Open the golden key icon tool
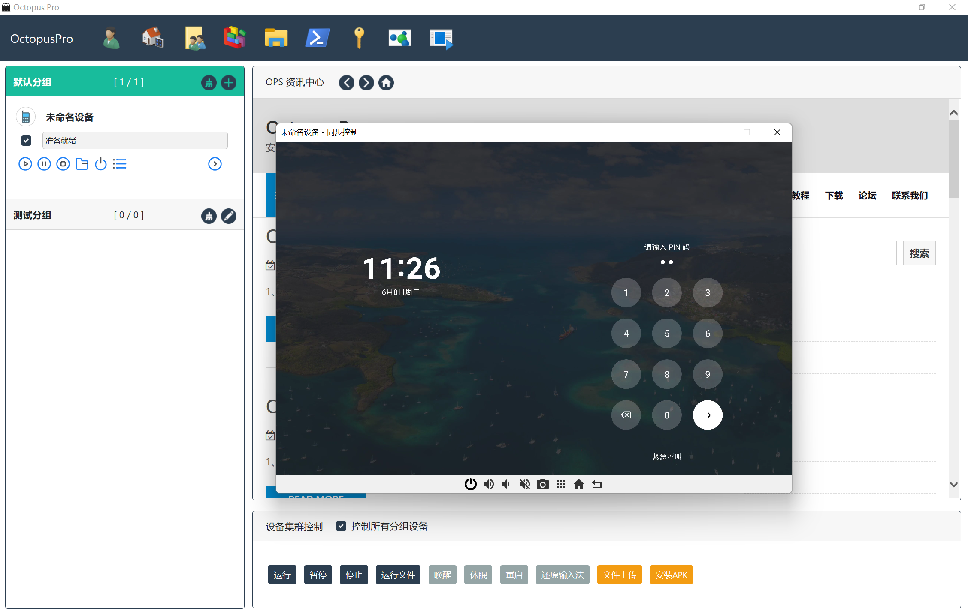This screenshot has width=968, height=614. [359, 38]
